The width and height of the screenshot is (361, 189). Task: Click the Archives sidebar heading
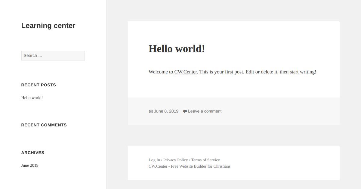point(33,153)
